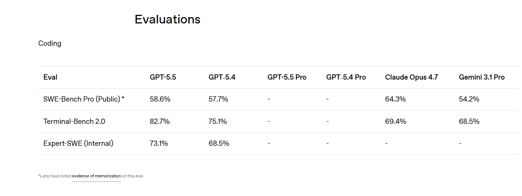The width and height of the screenshot is (522, 196).
Task: Select the 64.3% Claude Opus score
Action: pos(395,99)
